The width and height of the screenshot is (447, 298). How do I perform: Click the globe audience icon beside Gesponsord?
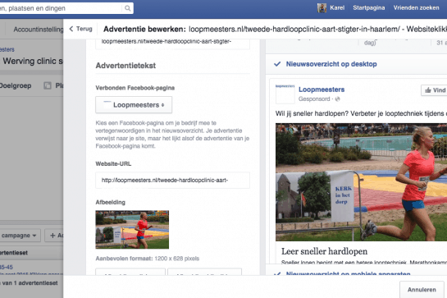pyautogui.click(x=338, y=99)
